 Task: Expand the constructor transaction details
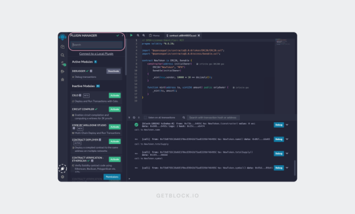(x=287, y=125)
